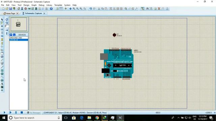216x121 pixels.
Task: Open the File menu
Action: [2, 5]
